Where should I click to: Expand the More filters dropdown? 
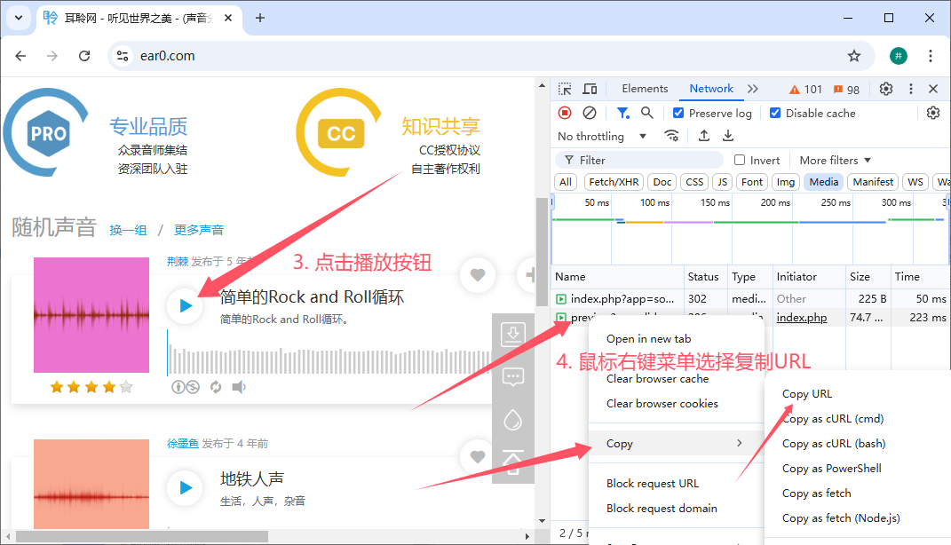[836, 160]
